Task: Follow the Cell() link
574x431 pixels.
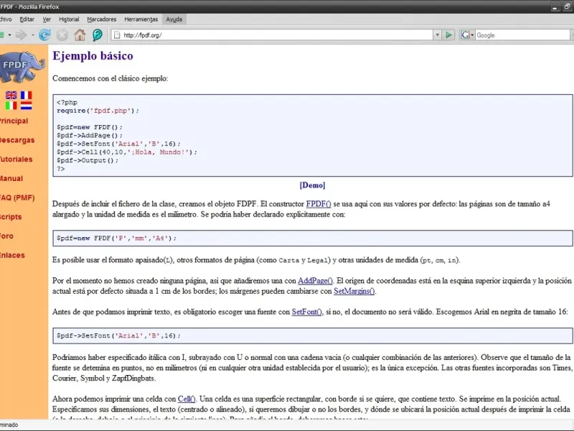Action: click(187, 399)
